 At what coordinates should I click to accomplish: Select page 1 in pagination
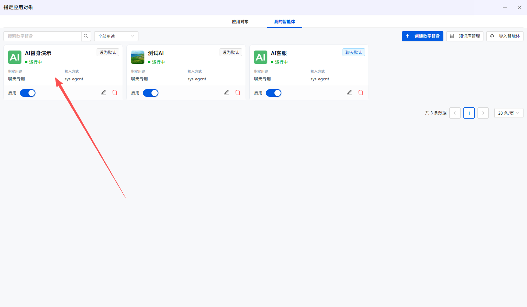[469, 113]
